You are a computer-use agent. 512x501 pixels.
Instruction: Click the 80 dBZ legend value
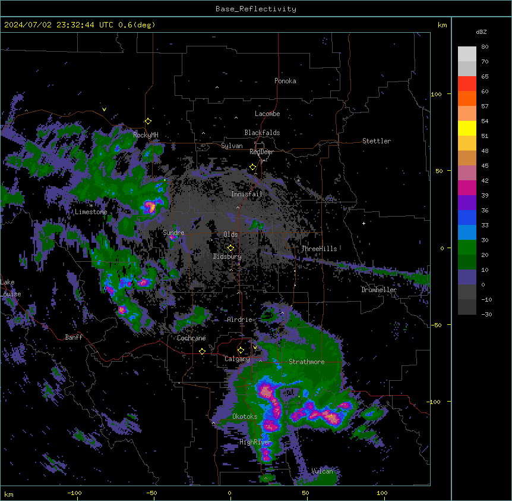pyautogui.click(x=485, y=47)
